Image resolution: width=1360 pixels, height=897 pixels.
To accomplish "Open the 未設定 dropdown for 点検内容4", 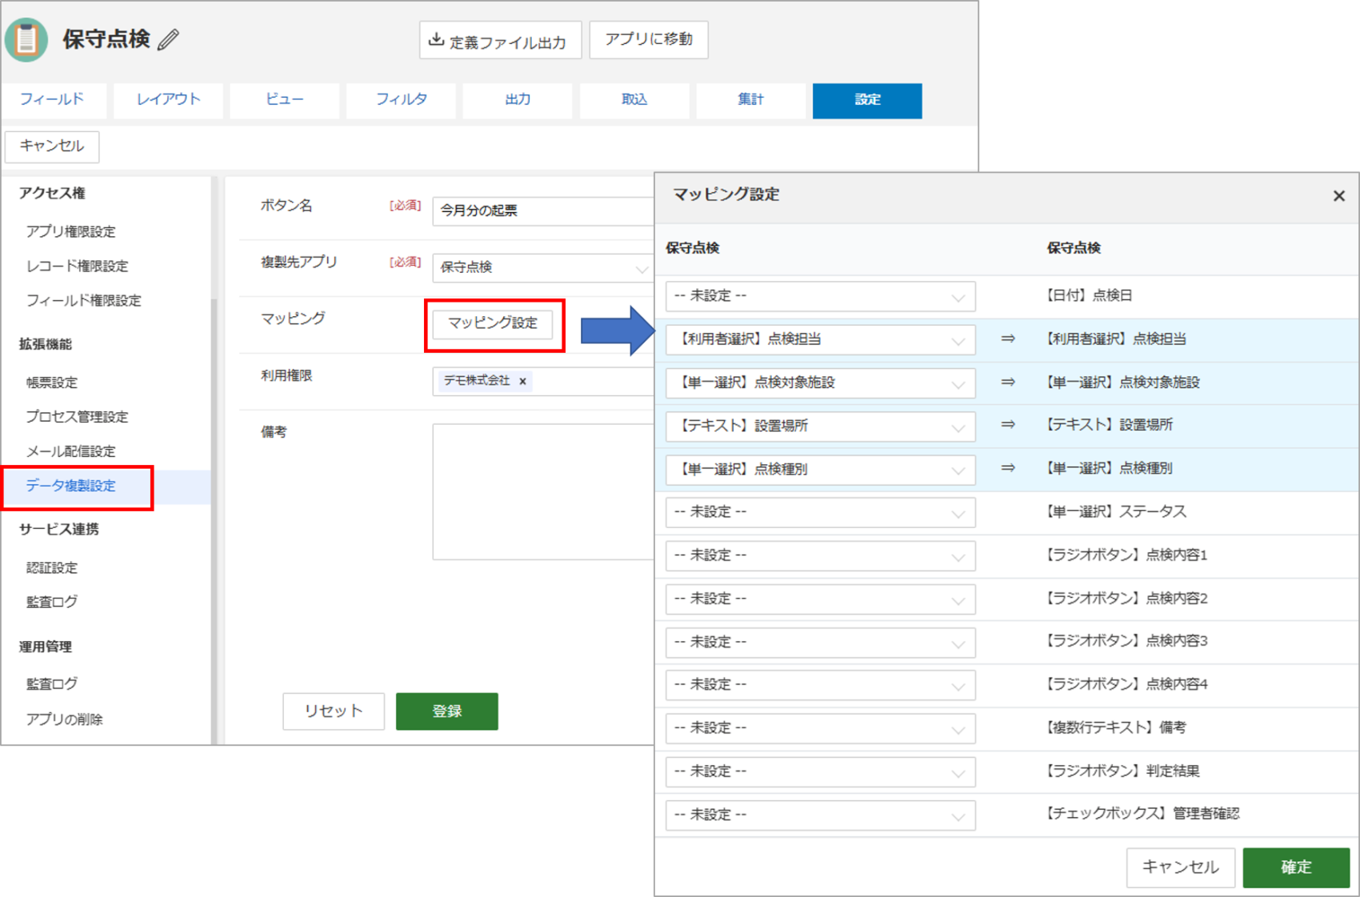I will 820,685.
